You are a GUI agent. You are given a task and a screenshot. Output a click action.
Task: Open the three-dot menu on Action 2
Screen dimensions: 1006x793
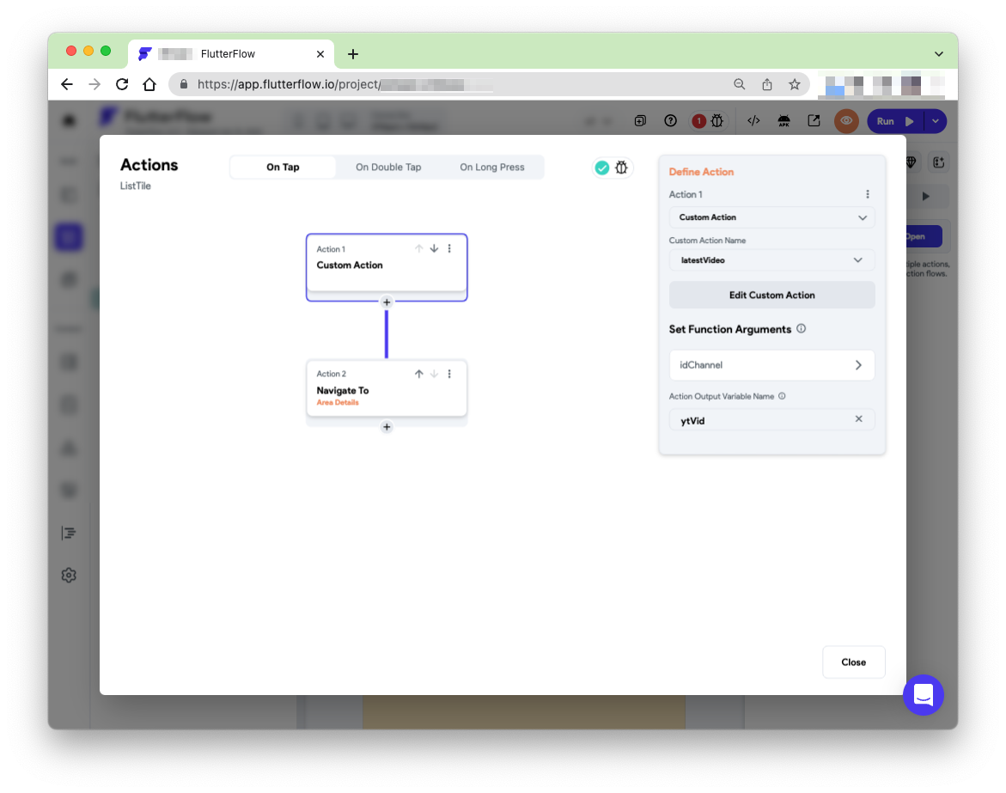point(449,373)
